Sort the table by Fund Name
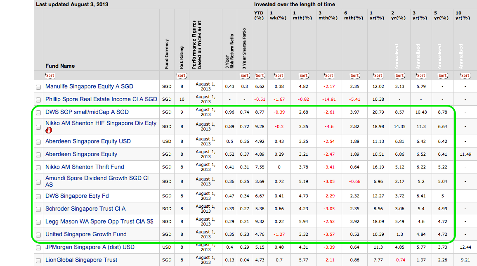The image size is (477, 266). [x=50, y=76]
